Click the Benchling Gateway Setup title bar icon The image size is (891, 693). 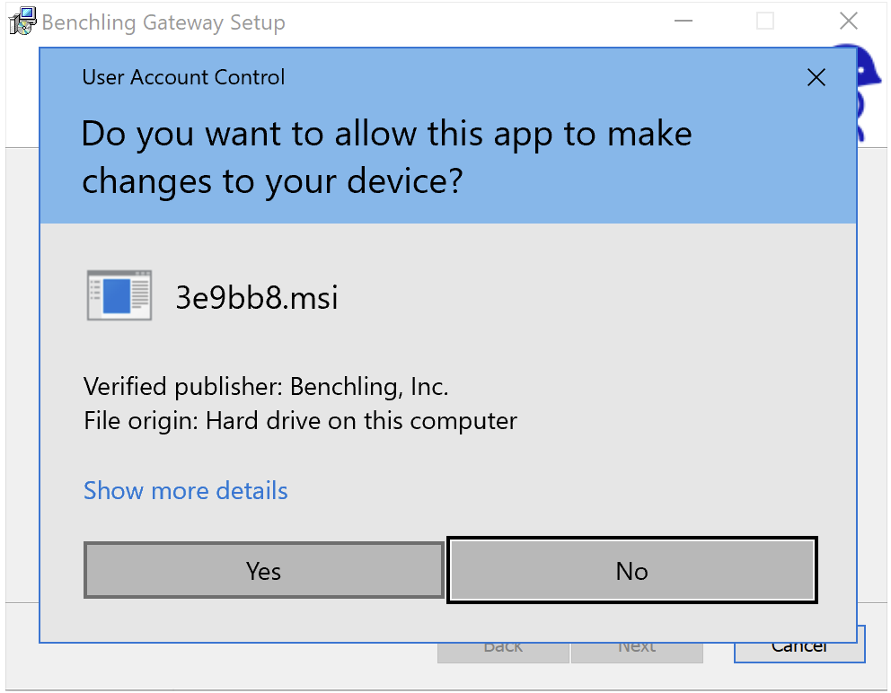coord(22,22)
